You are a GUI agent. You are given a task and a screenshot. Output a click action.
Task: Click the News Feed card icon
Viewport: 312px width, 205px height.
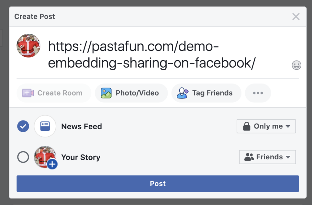pyautogui.click(x=45, y=126)
